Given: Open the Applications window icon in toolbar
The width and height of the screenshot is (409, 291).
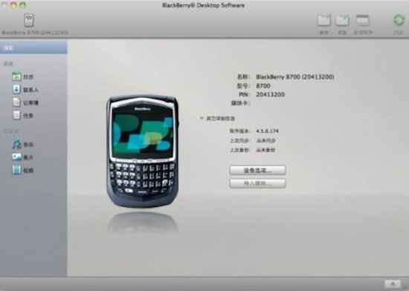Looking at the screenshot, I should click(x=363, y=20).
